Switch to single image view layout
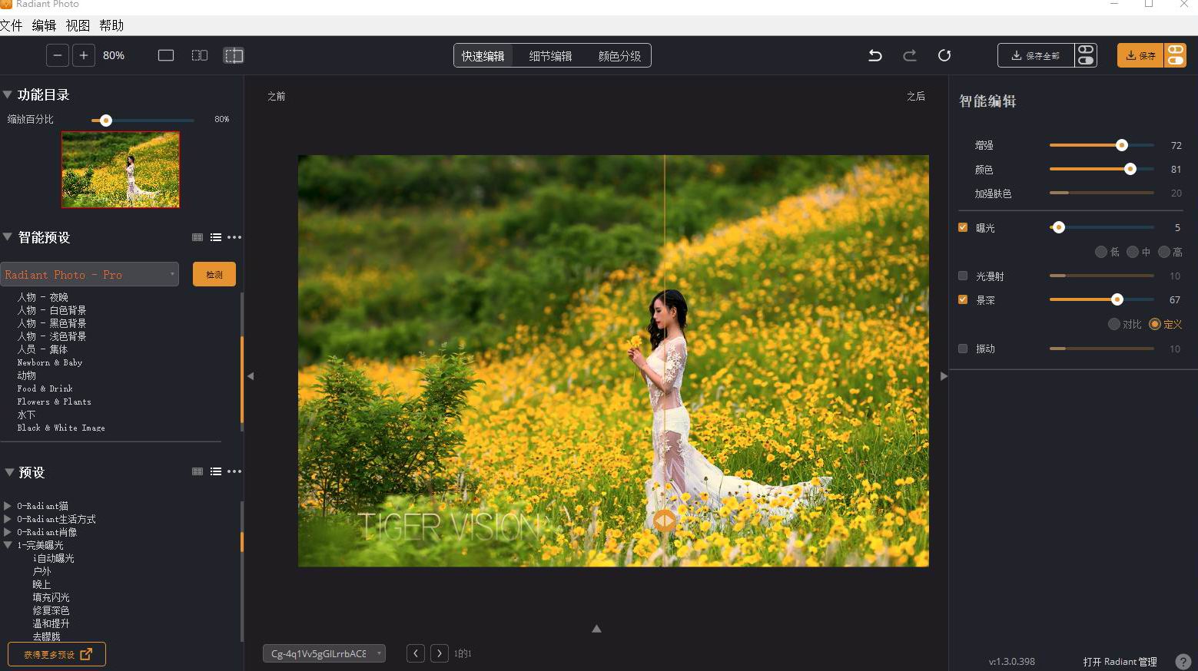 (x=166, y=55)
